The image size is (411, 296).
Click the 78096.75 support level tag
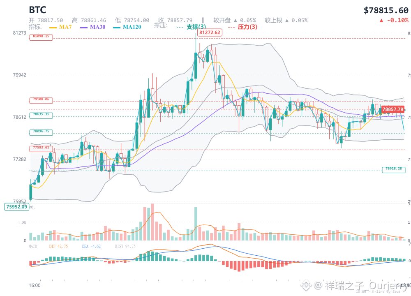[41, 132]
